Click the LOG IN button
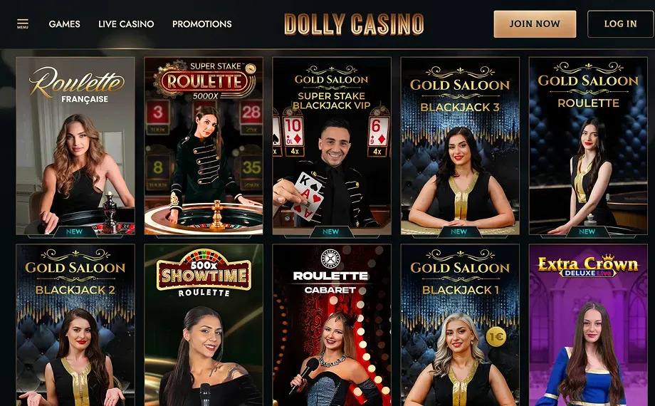Viewport: 655px width, 406px height. (x=620, y=24)
